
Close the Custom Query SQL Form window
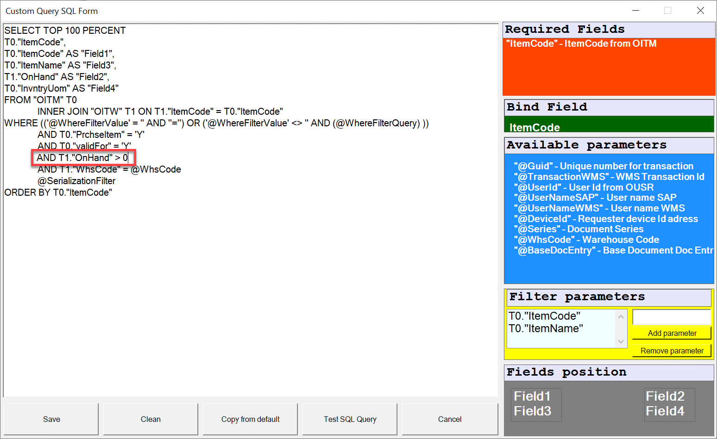pyautogui.click(x=700, y=11)
